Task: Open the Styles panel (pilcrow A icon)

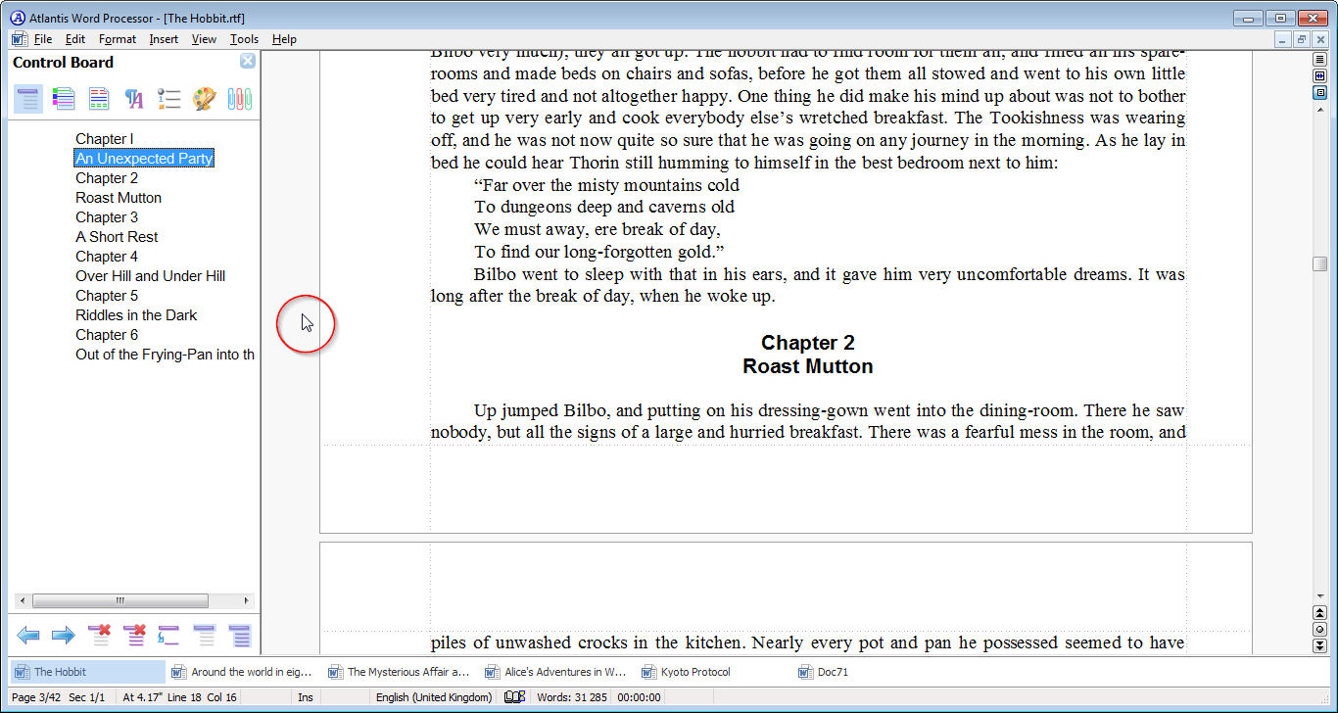Action: click(134, 99)
